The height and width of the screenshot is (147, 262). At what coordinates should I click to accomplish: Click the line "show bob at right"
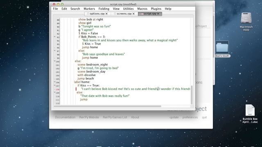(91, 19)
